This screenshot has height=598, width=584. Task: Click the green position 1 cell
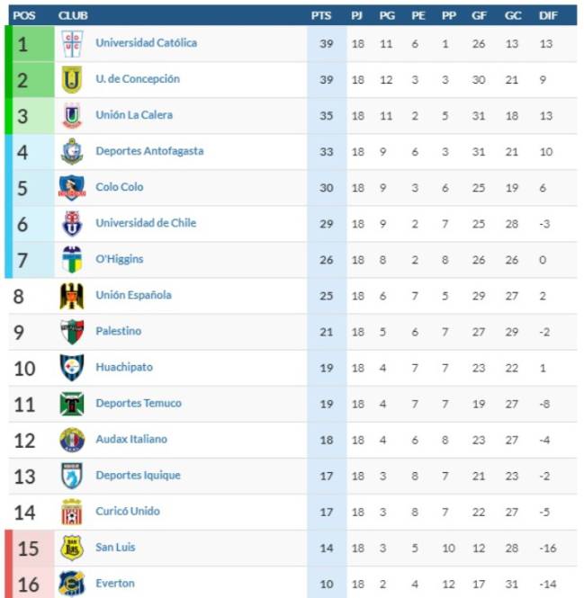point(33,43)
